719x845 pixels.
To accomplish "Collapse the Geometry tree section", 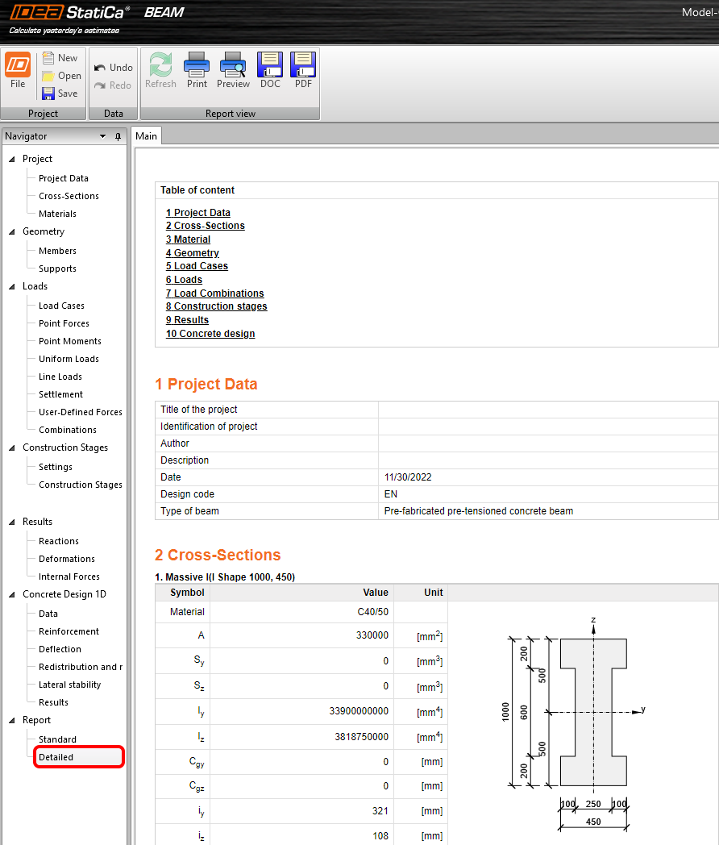I will tap(12, 231).
